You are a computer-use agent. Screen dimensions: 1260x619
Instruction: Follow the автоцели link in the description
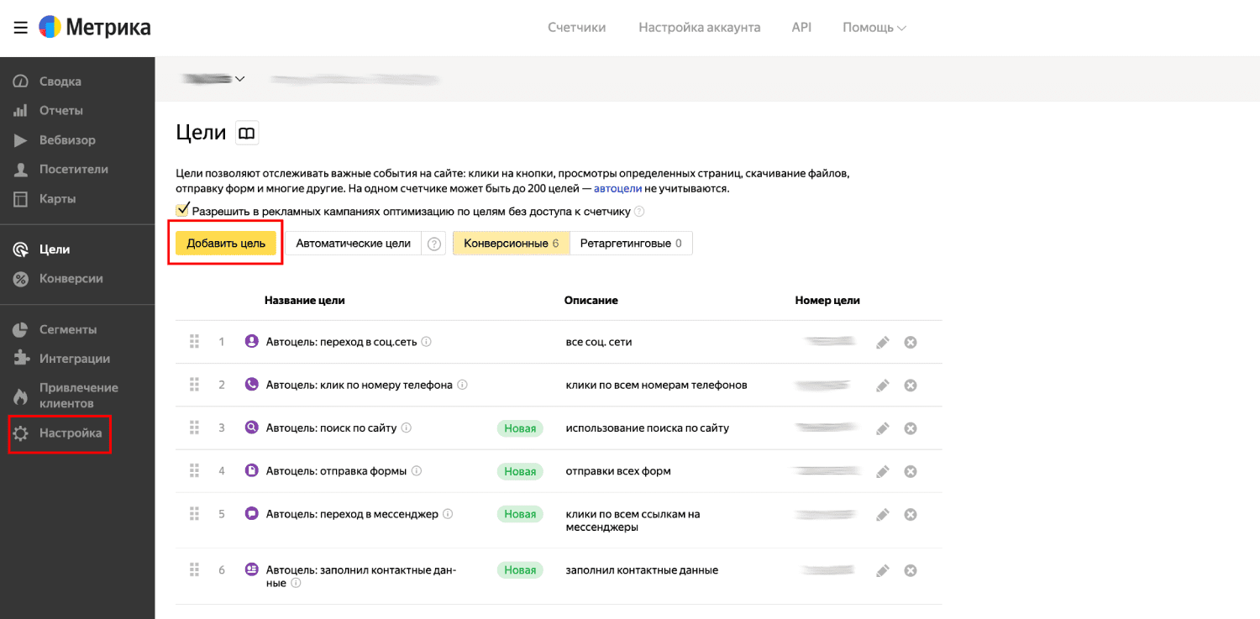click(x=617, y=189)
